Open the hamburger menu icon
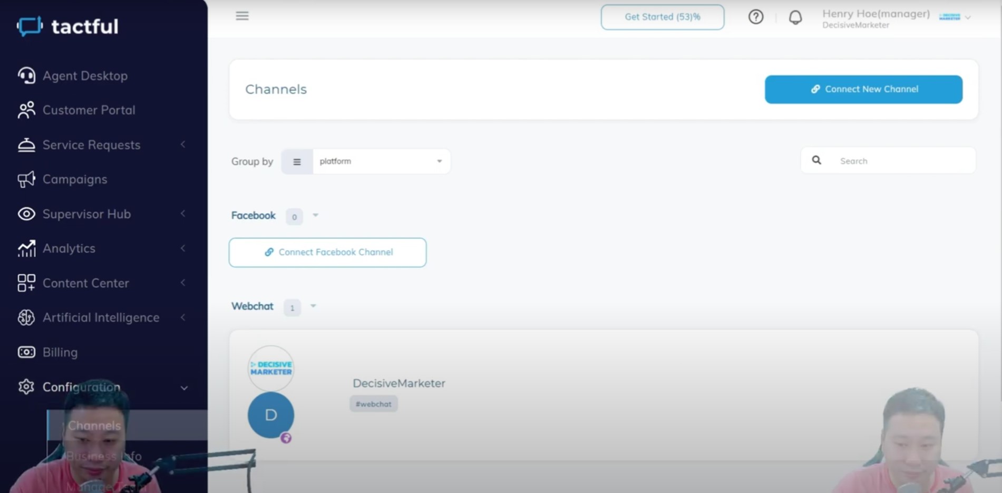This screenshot has width=1002, height=493. click(242, 16)
